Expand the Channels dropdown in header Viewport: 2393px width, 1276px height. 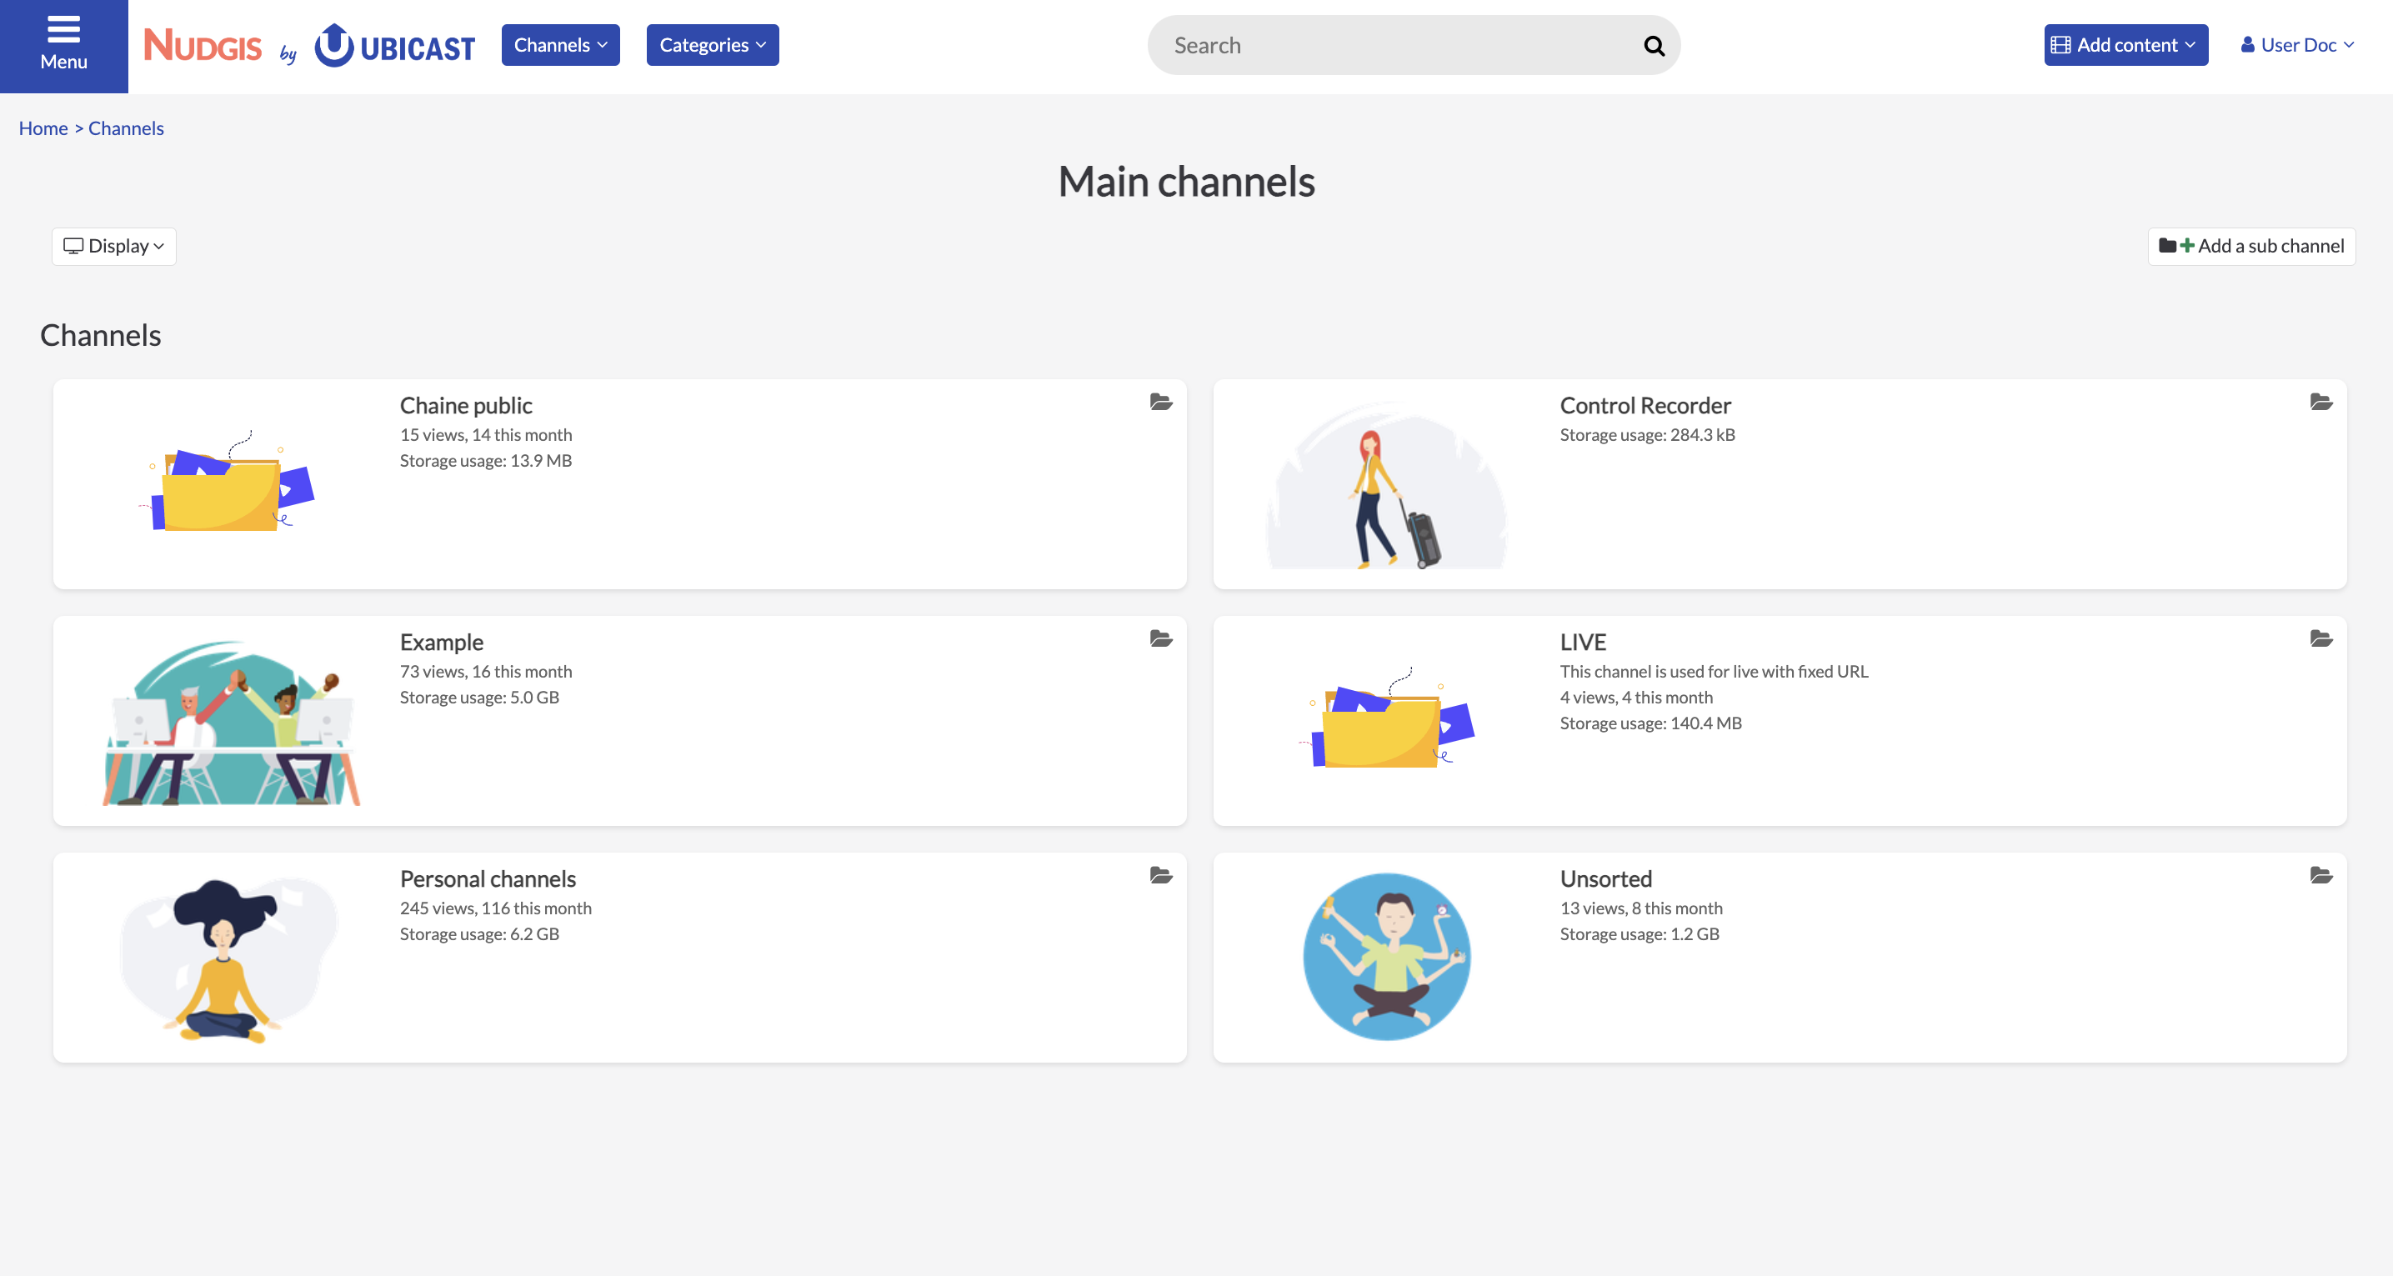560,44
